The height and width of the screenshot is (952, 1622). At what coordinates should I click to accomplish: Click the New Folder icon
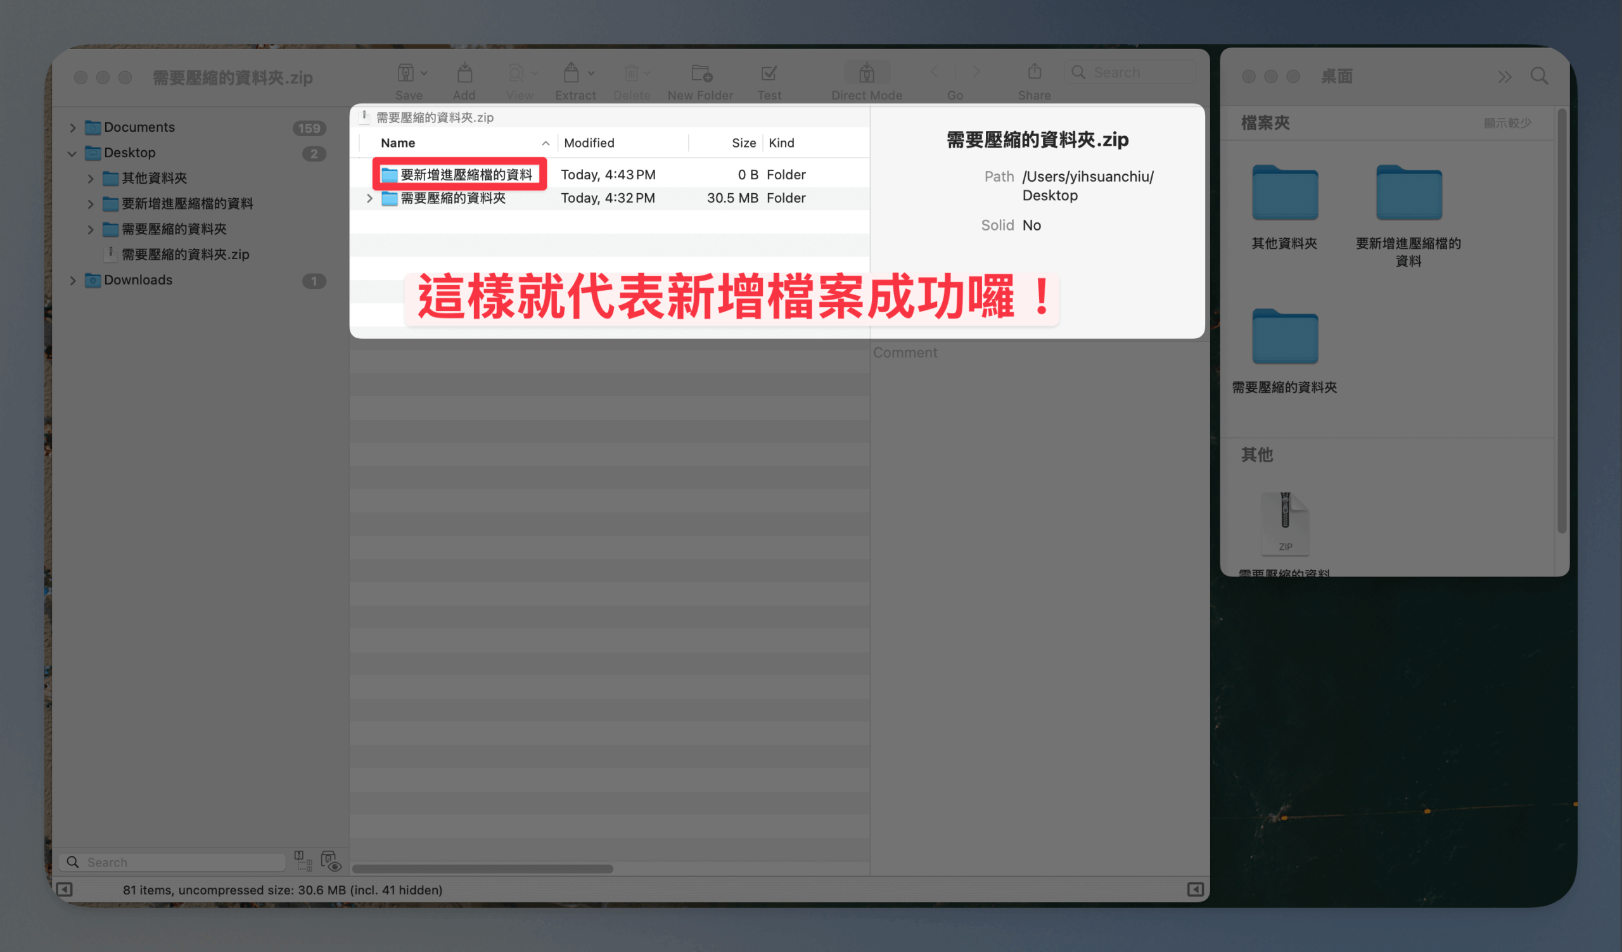(700, 73)
